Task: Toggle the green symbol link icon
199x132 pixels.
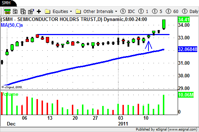Action: (7, 12)
